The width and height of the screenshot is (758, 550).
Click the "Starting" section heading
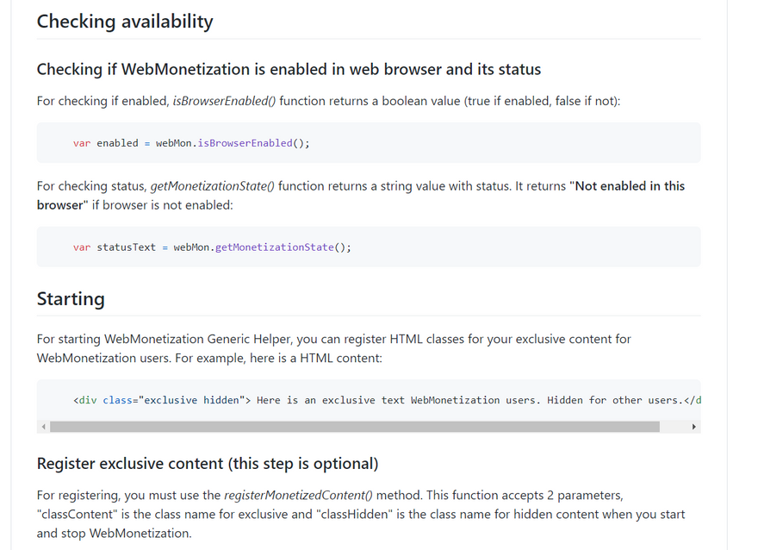click(71, 299)
